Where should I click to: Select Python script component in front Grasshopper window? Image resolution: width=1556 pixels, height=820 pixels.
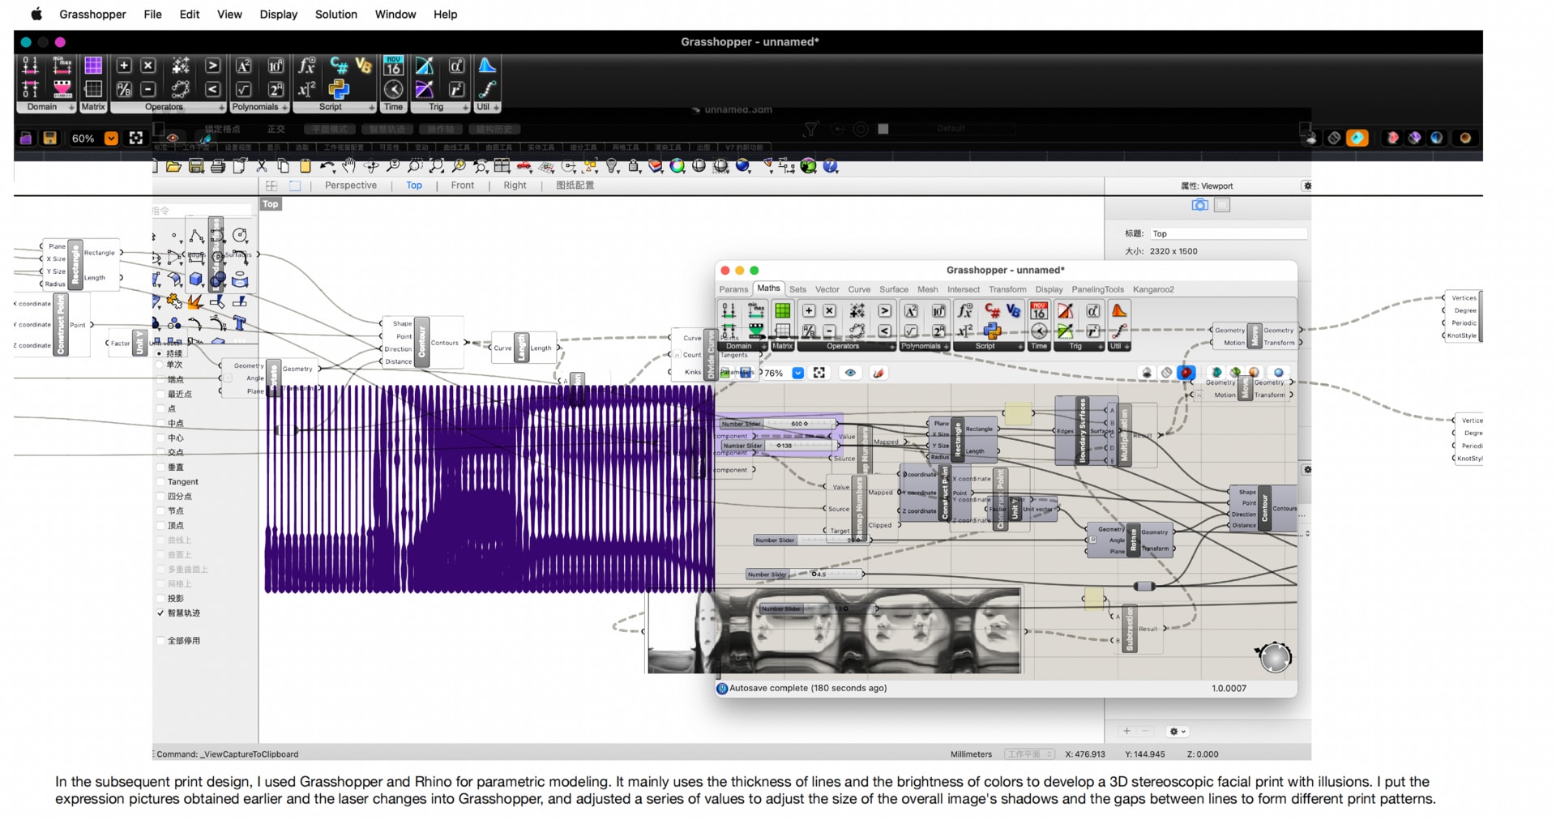click(x=992, y=331)
